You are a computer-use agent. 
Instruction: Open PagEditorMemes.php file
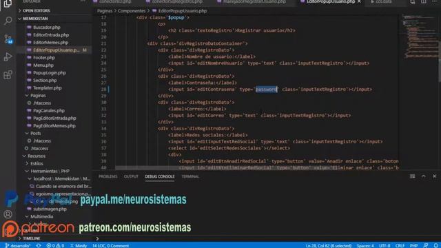point(54,126)
